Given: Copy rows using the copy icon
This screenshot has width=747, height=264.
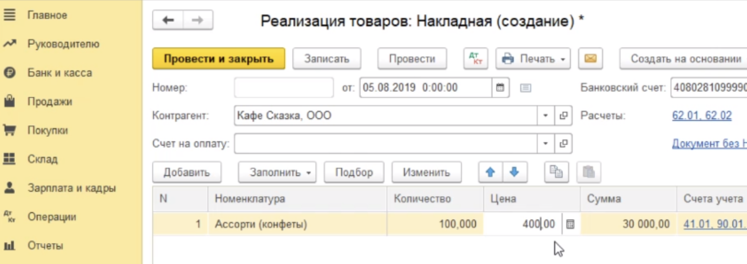Looking at the screenshot, I should [x=556, y=172].
